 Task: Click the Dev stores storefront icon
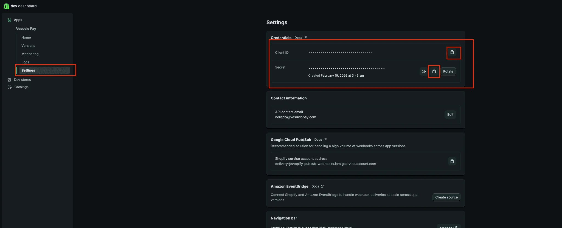tap(9, 80)
